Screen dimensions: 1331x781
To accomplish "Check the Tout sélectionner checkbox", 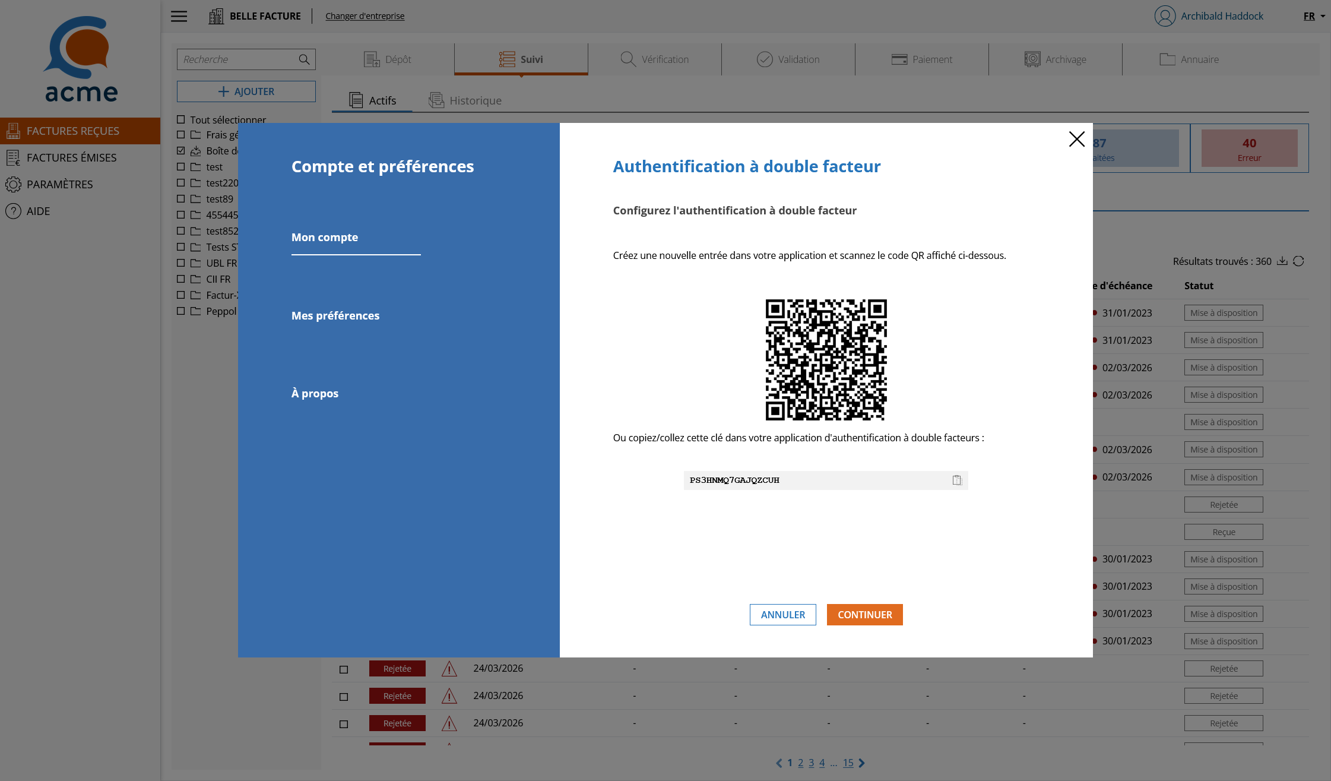I will [180, 119].
